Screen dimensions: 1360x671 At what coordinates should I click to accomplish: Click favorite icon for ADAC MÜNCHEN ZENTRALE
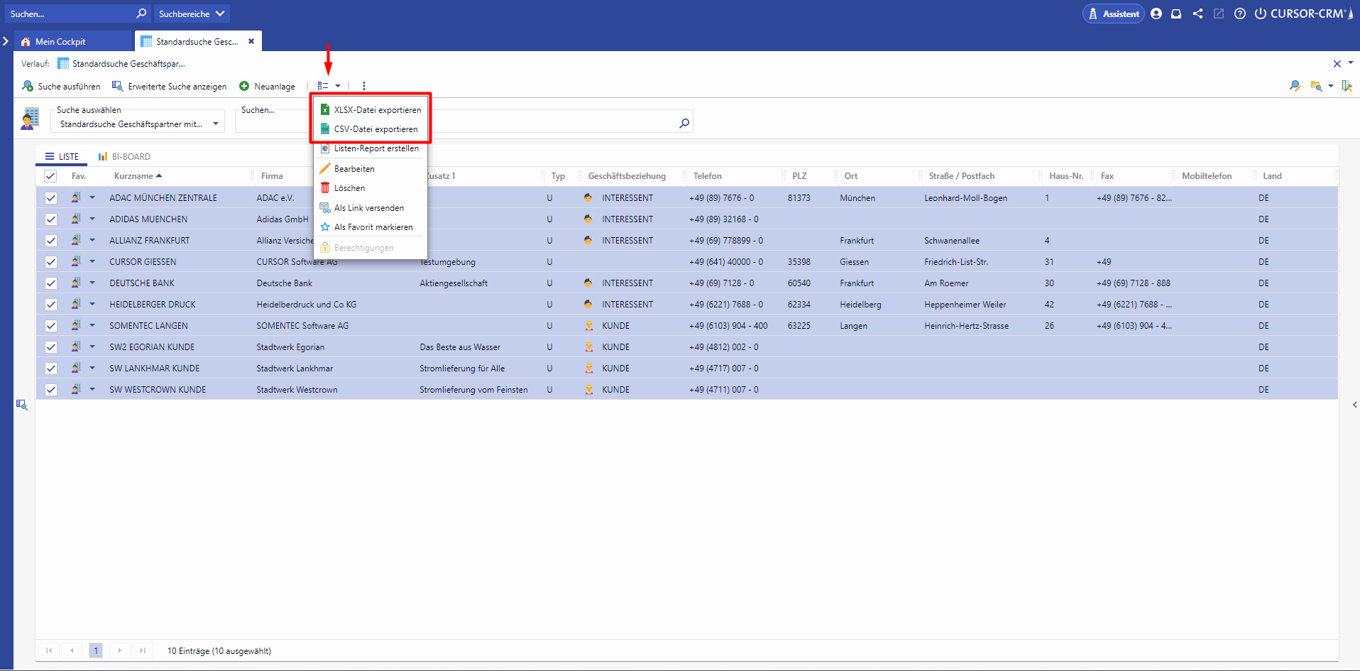[x=76, y=198]
